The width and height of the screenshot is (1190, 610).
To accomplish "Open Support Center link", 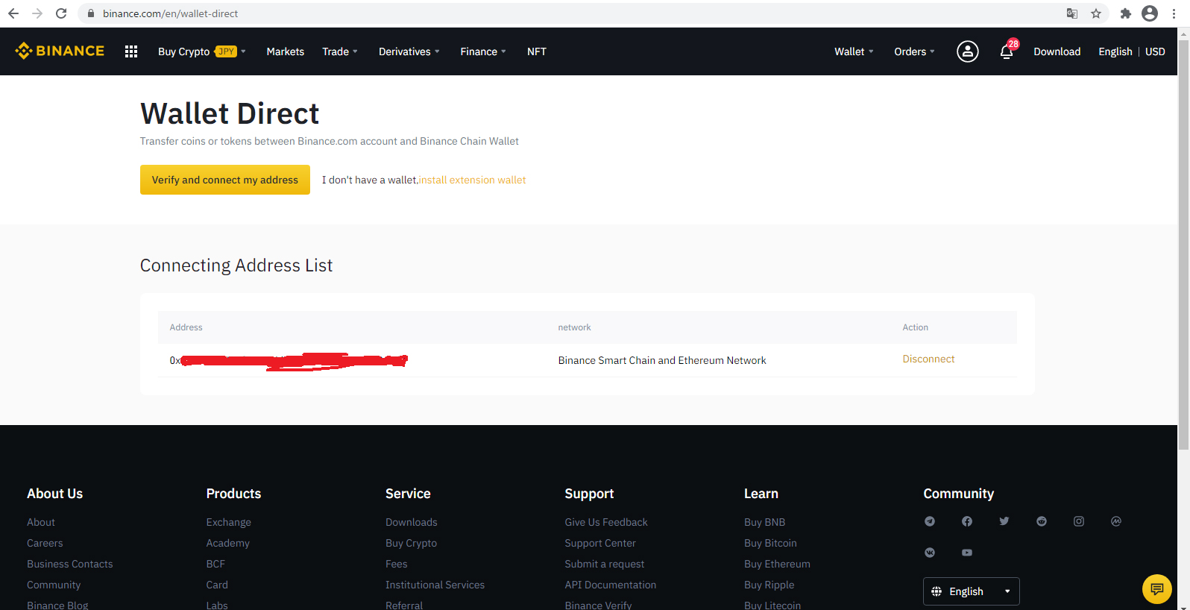I will pos(600,543).
